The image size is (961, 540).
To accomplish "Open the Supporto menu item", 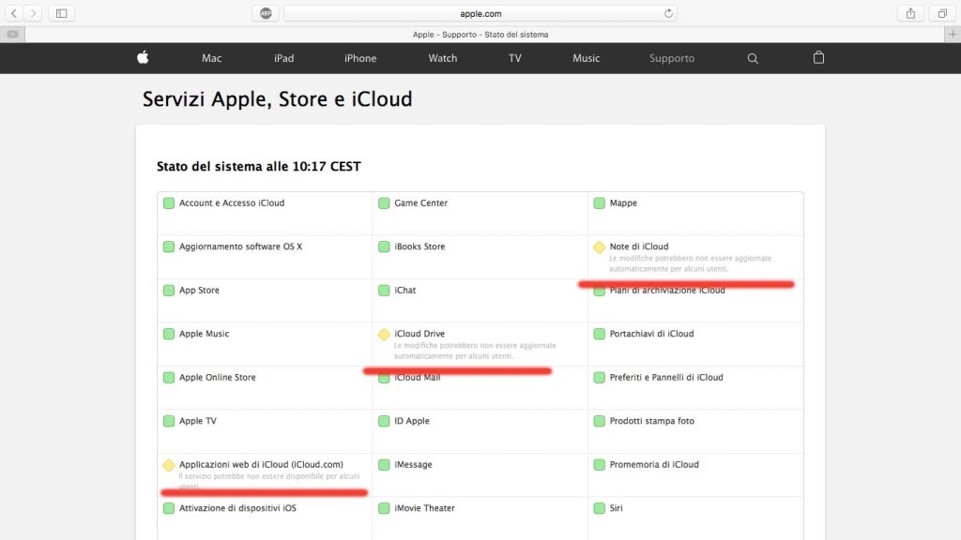I will click(x=671, y=57).
